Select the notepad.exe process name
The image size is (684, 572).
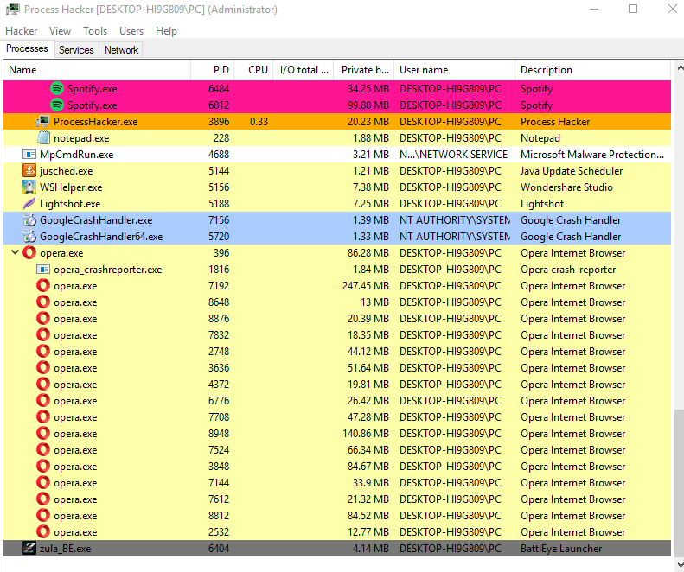point(81,138)
